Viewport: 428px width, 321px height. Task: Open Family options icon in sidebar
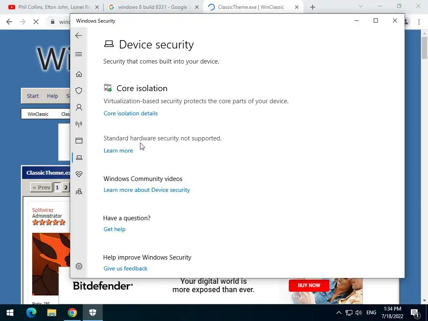[79, 191]
